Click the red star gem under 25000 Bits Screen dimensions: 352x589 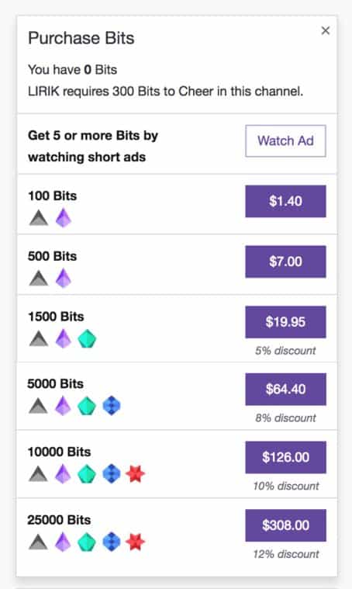coord(135,542)
